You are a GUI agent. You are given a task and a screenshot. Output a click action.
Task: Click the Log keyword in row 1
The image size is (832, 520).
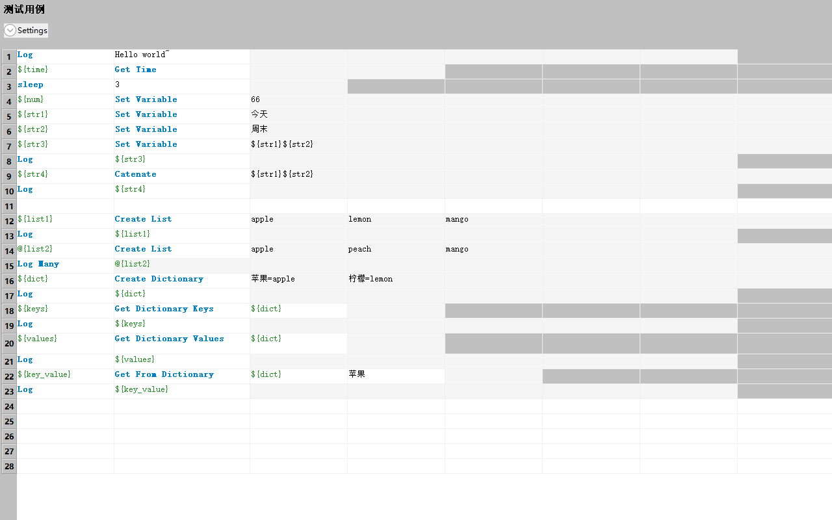(x=65, y=57)
